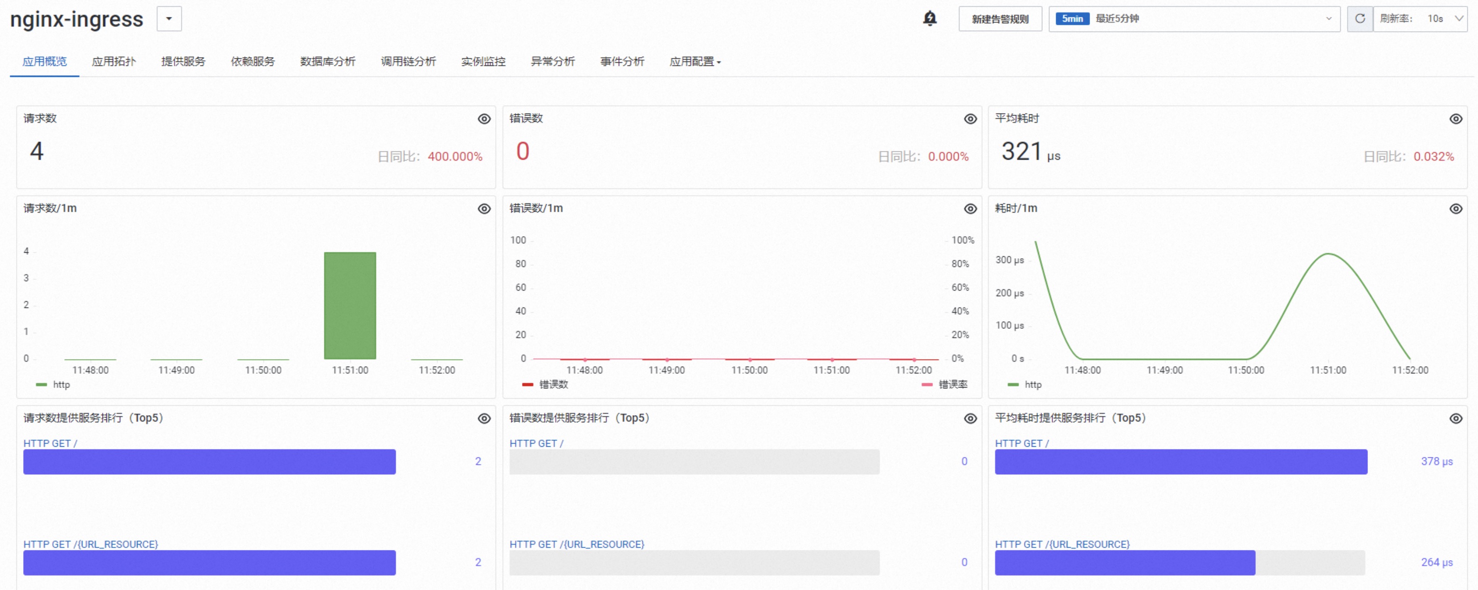Switch to the 应用概览 tab
Viewport: 1478px width, 590px height.
click(x=44, y=61)
